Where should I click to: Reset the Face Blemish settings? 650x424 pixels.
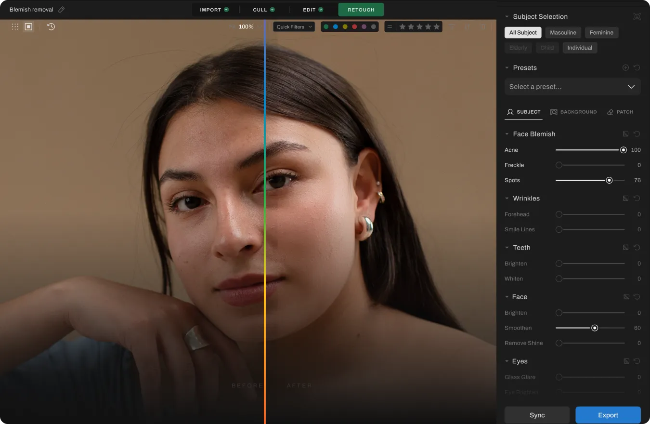click(637, 134)
